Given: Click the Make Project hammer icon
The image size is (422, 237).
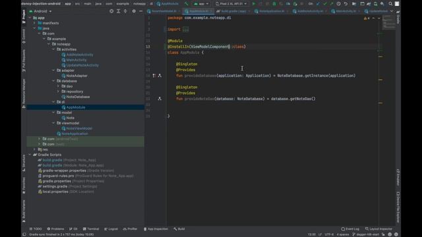Looking at the screenshot, I should 187,4.
